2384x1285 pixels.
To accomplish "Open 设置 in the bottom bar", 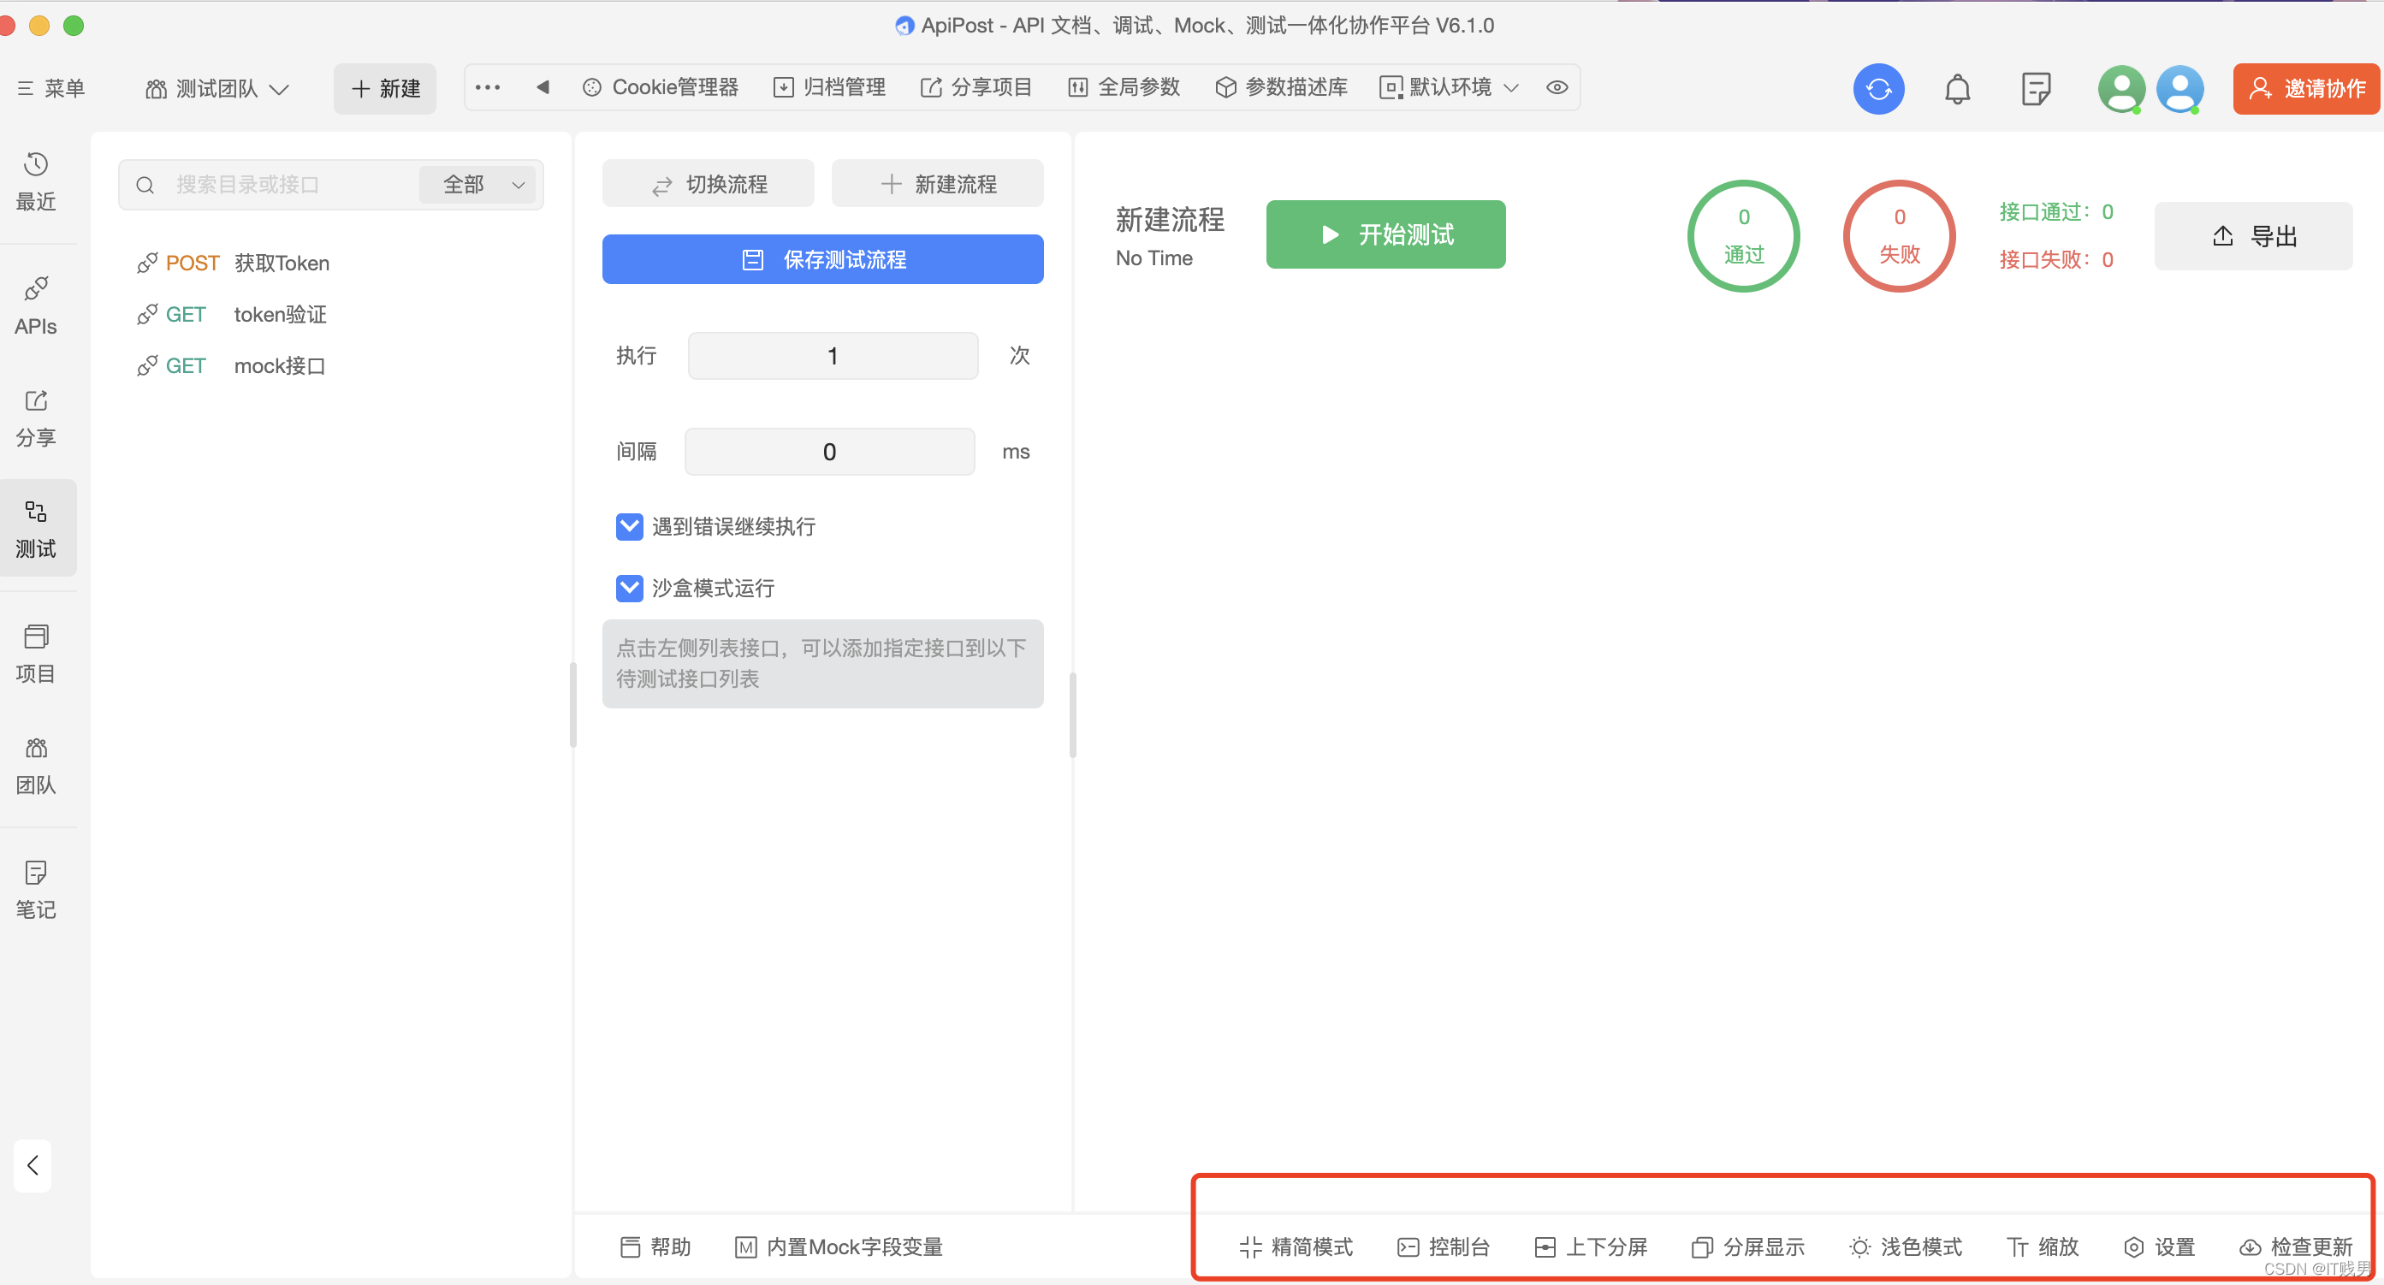I will coord(2158,1247).
